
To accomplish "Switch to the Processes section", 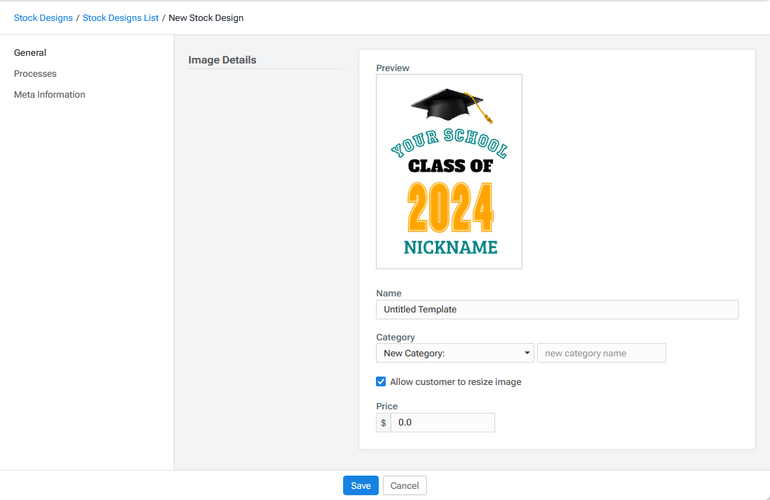I will pyautogui.click(x=35, y=74).
